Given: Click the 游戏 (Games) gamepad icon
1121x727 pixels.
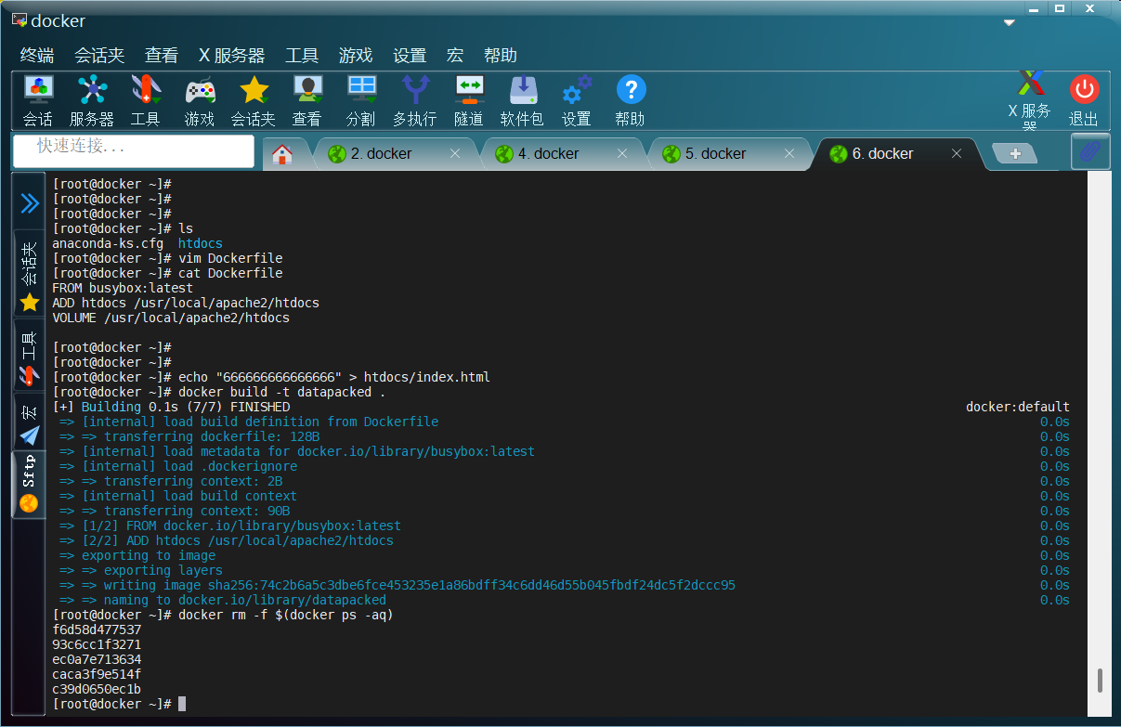Looking at the screenshot, I should tap(199, 100).
